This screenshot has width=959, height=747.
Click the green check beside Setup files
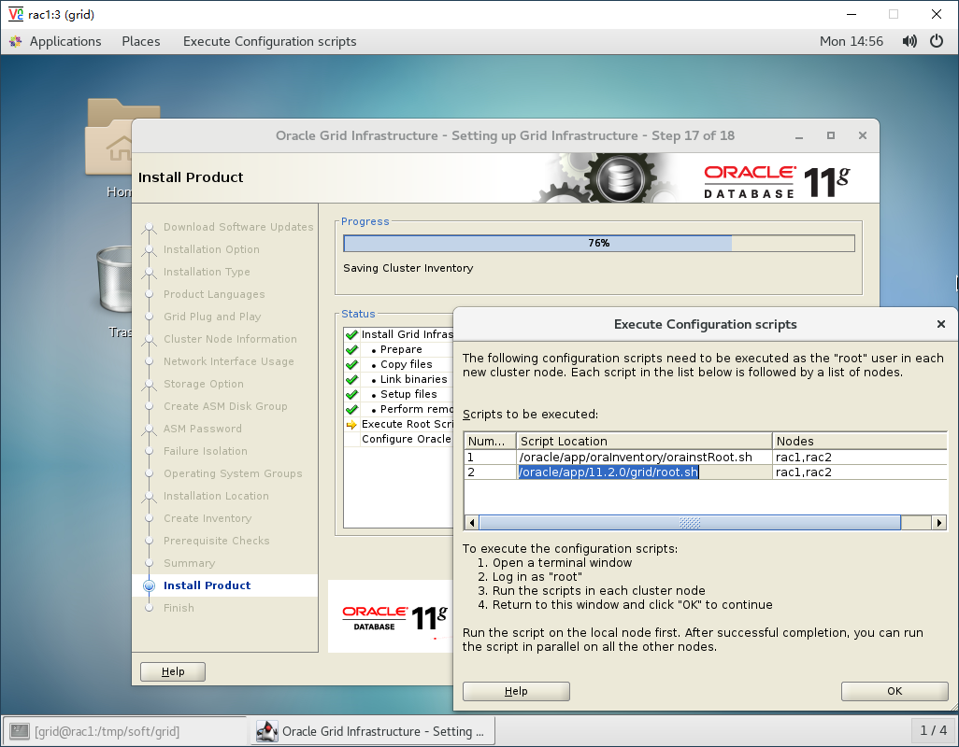[351, 395]
